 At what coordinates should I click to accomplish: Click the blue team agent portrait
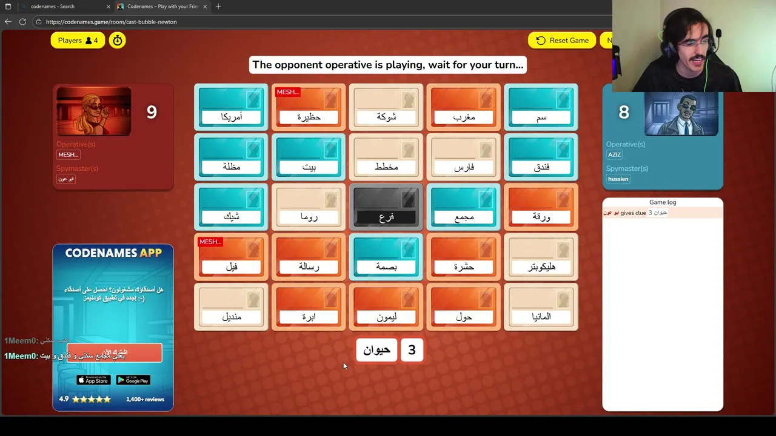681,114
